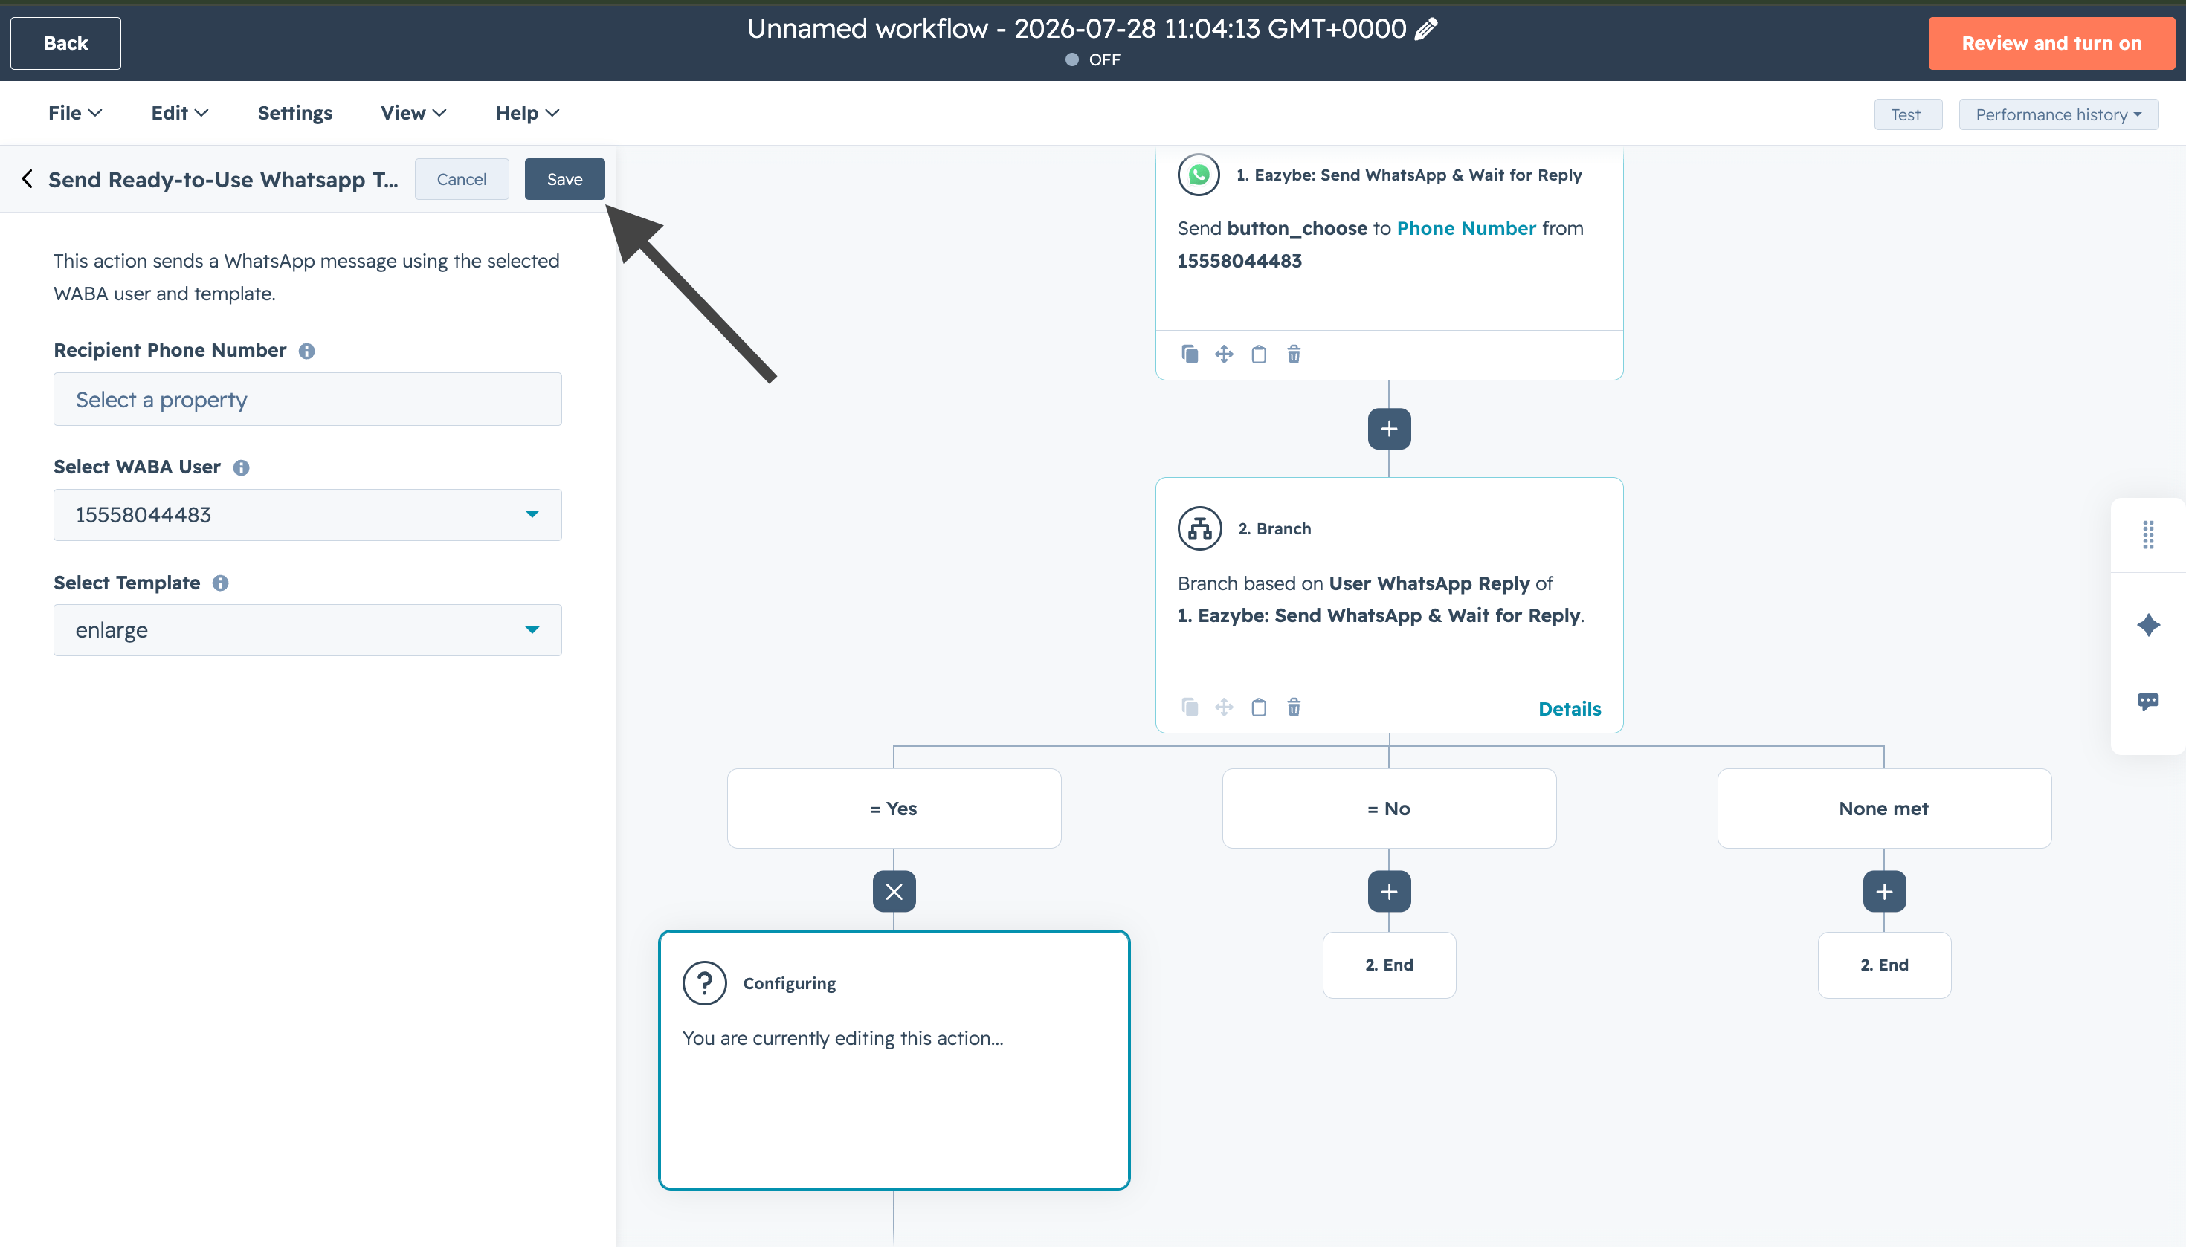Click the back chevron beside Send Ready-to-Use Whatsapp
2186x1247 pixels.
(x=27, y=179)
